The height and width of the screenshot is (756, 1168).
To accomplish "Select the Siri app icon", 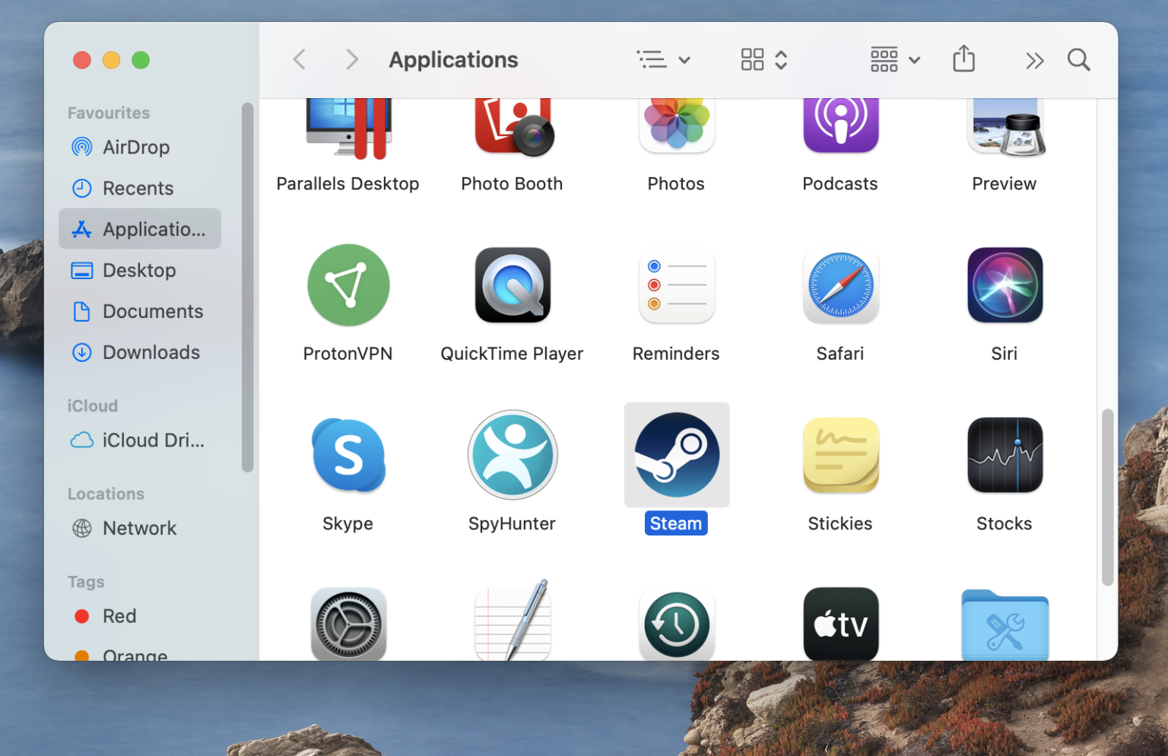I will click(x=1005, y=285).
